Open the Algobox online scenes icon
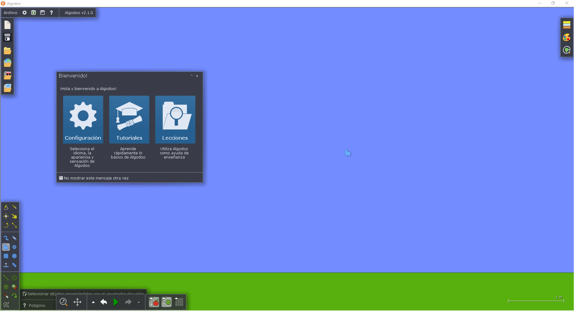 [7, 63]
